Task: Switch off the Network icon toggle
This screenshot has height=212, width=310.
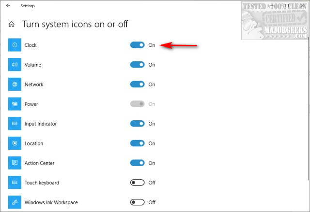Action: (x=138, y=85)
